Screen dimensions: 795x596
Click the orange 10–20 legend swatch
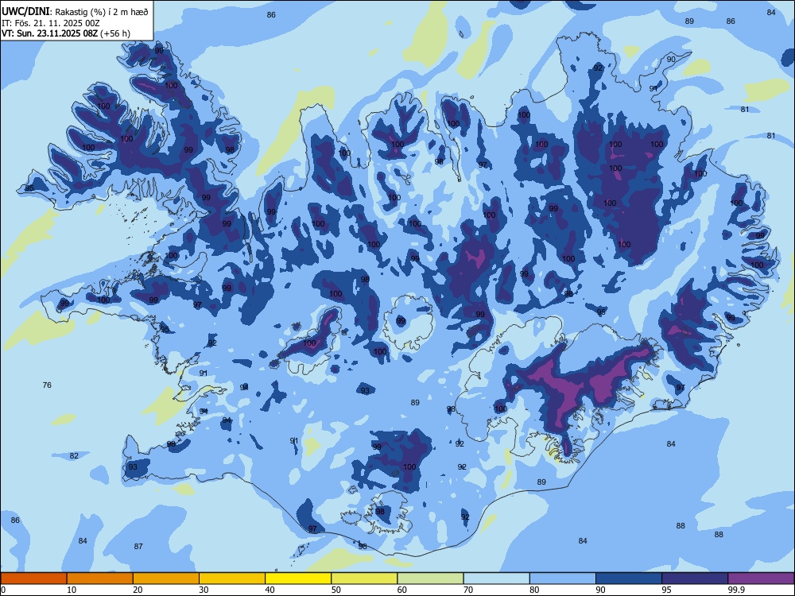pyautogui.click(x=100, y=579)
